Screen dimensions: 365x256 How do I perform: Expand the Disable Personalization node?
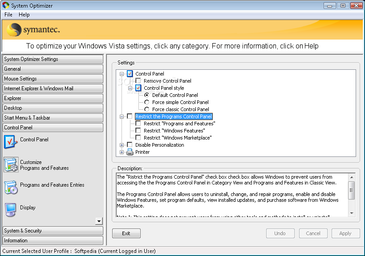click(x=122, y=145)
